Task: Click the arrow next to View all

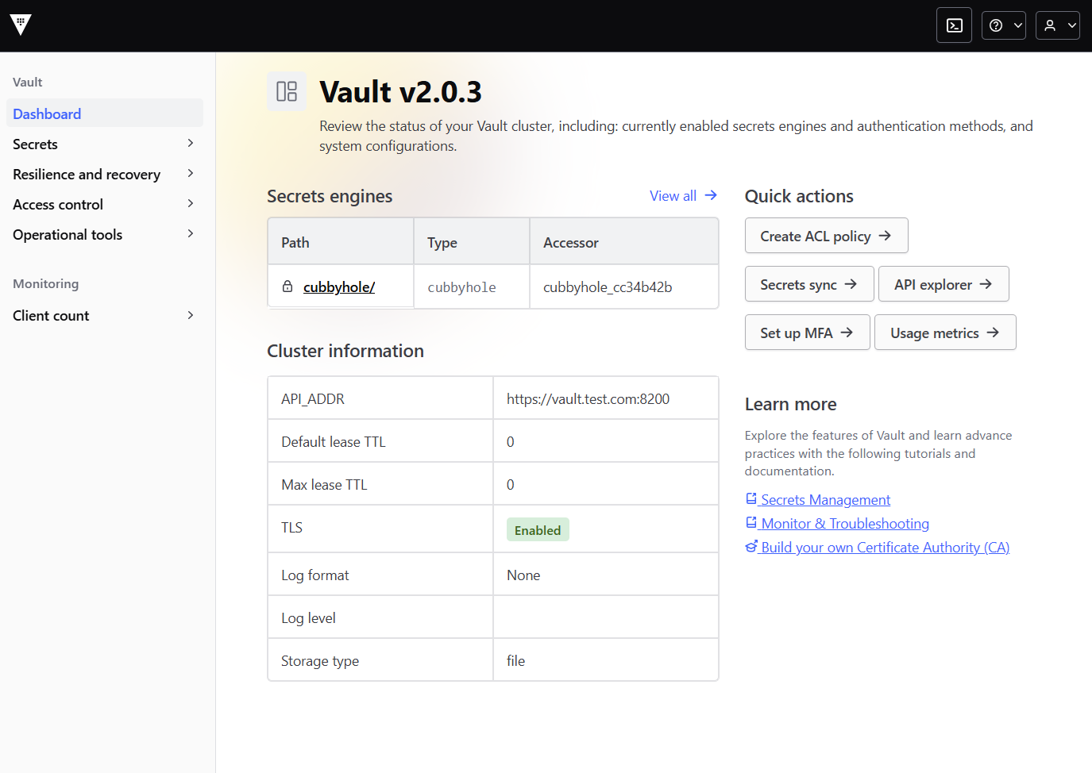Action: (x=711, y=195)
